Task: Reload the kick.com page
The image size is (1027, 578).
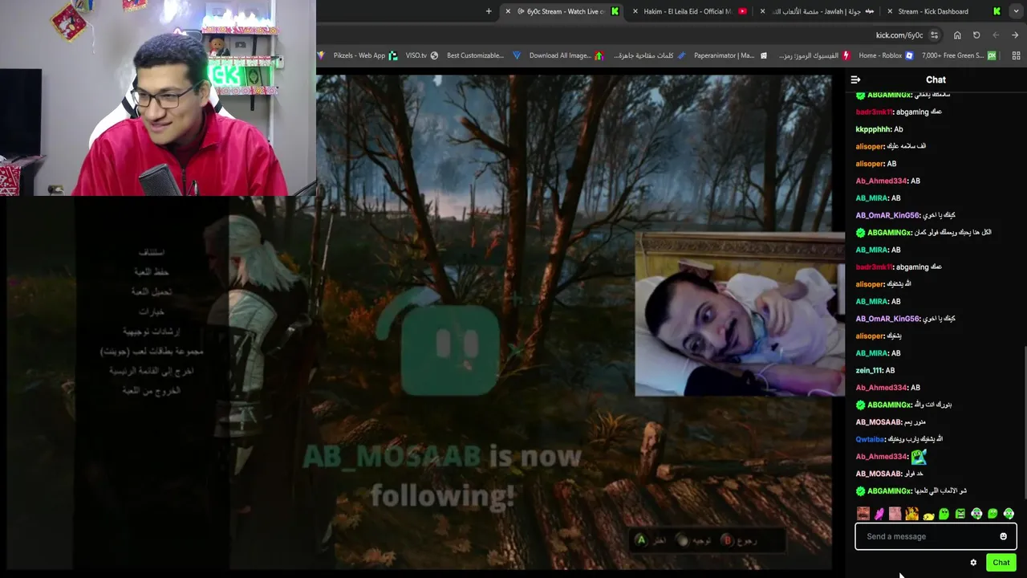Action: coord(976,35)
